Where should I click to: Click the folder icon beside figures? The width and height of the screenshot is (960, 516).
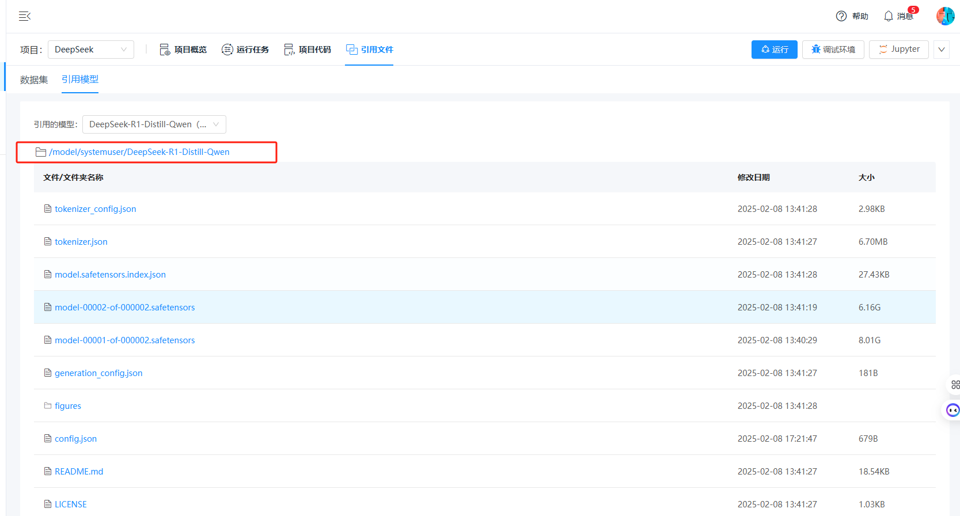48,405
